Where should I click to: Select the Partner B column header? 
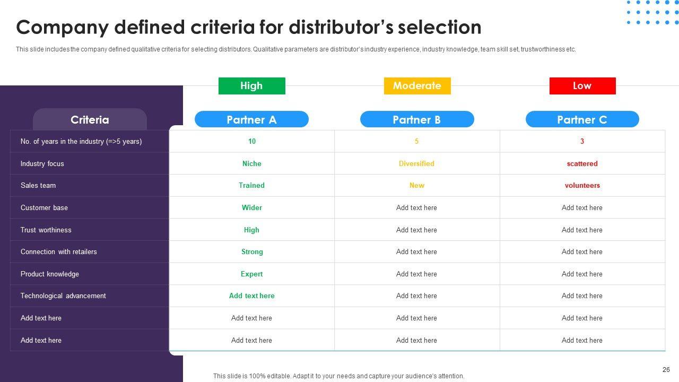[x=416, y=119]
